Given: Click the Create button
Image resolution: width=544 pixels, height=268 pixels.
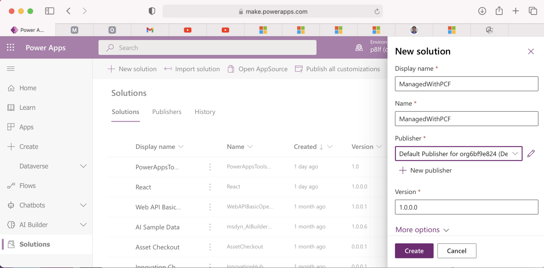Looking at the screenshot, I should 414,251.
